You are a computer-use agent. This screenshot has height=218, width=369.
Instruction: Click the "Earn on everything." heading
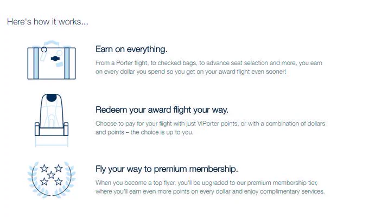pyautogui.click(x=131, y=49)
